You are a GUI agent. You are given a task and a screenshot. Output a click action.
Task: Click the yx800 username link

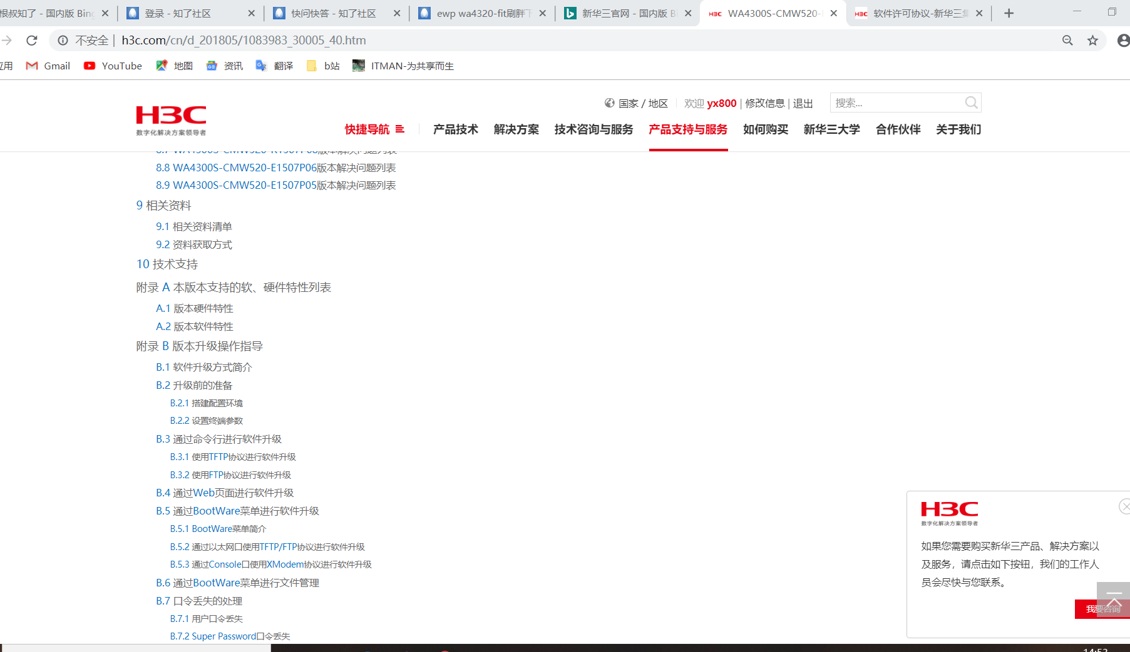(722, 103)
